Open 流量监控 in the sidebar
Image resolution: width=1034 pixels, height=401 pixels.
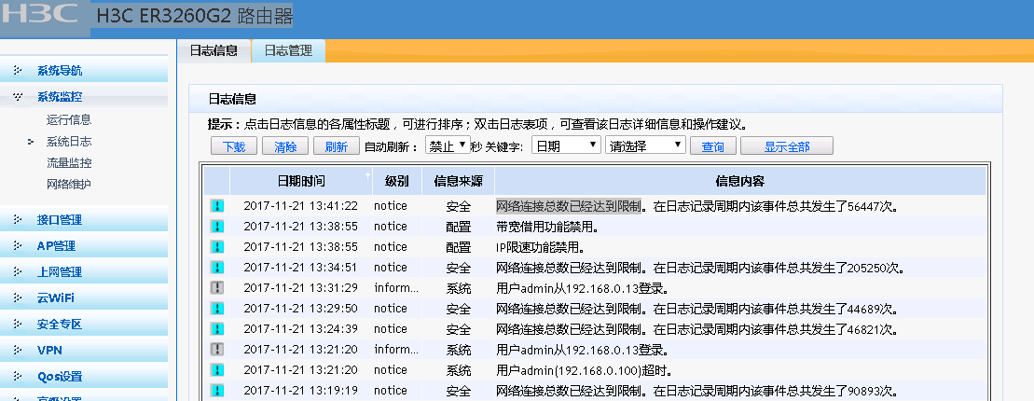[69, 163]
